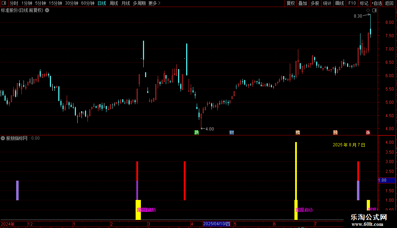Click the 2025年8月7日 date text

pos(349,145)
